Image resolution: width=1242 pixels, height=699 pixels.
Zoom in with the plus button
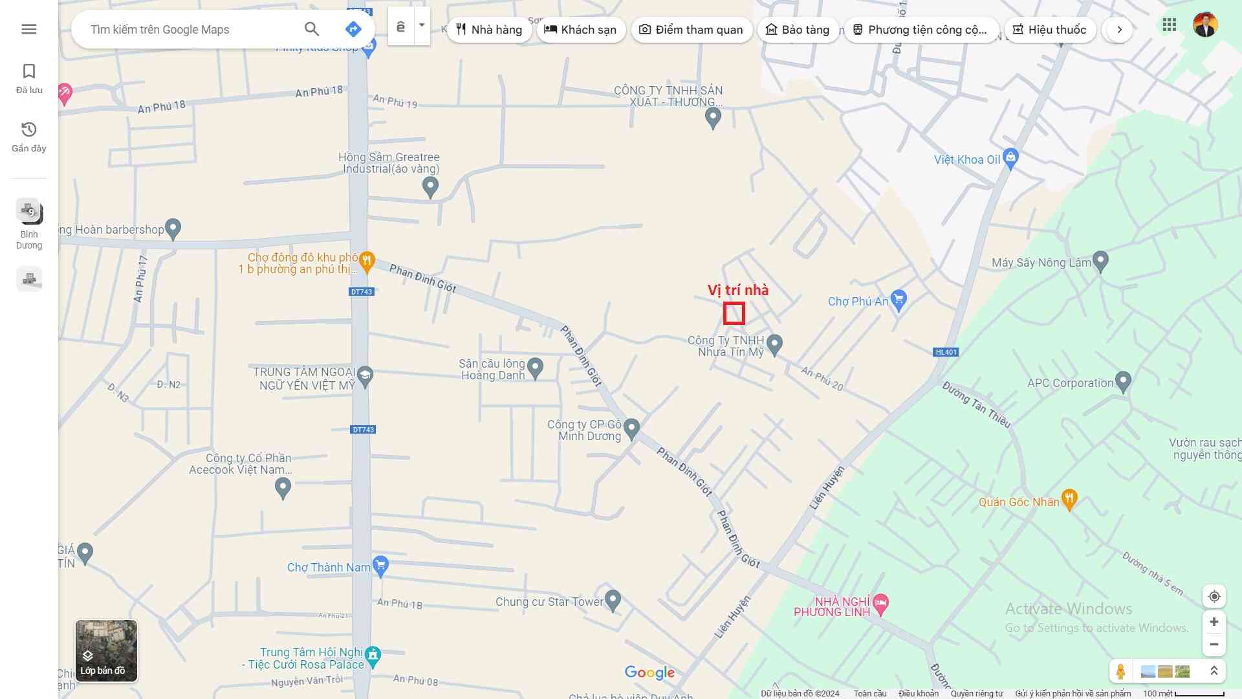tap(1214, 622)
